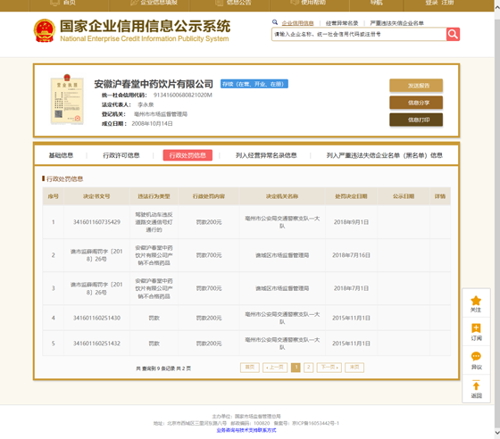Open the 业务咨询与技术支持联系方式 footer link
500x439 pixels.
pyautogui.click(x=246, y=430)
